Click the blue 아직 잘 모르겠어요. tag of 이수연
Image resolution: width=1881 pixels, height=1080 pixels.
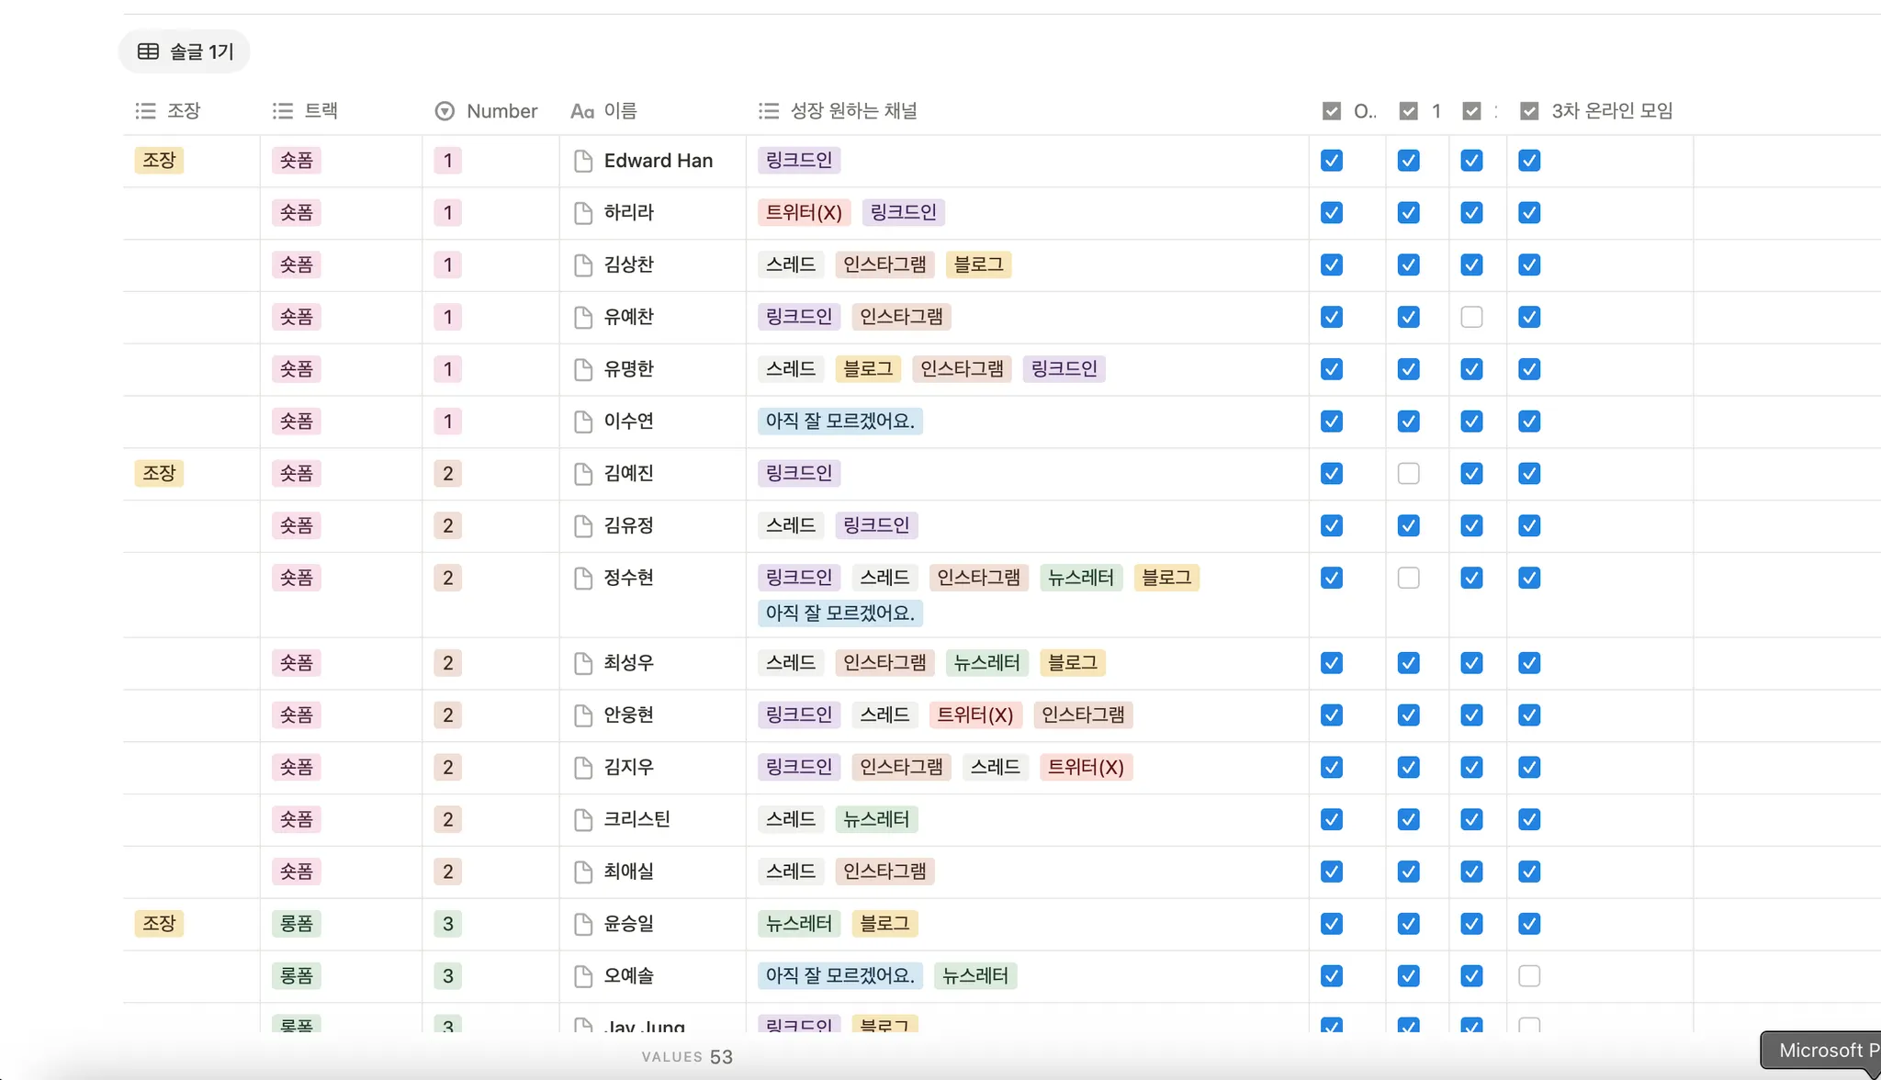click(839, 422)
